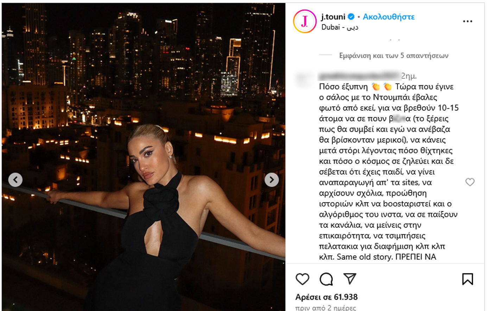Follow the account via Ακολουθήστε

point(389,17)
